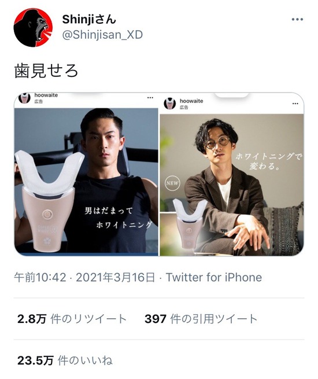Image resolution: width=318 pixels, height=379 pixels.
Task: View the 397 quote tweets list
Action: pos(201,319)
